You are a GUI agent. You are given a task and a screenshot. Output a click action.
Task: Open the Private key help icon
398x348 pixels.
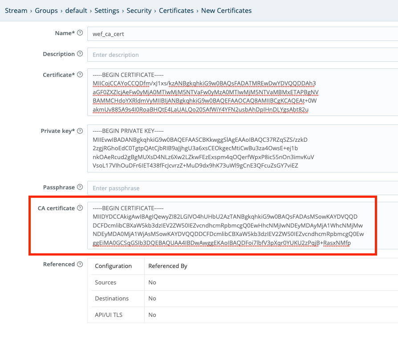pyautogui.click(x=80, y=131)
